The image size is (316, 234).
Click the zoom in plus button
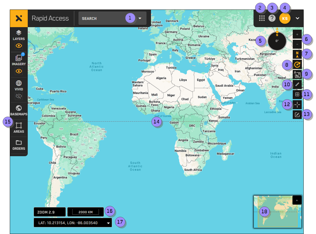tap(297, 34)
